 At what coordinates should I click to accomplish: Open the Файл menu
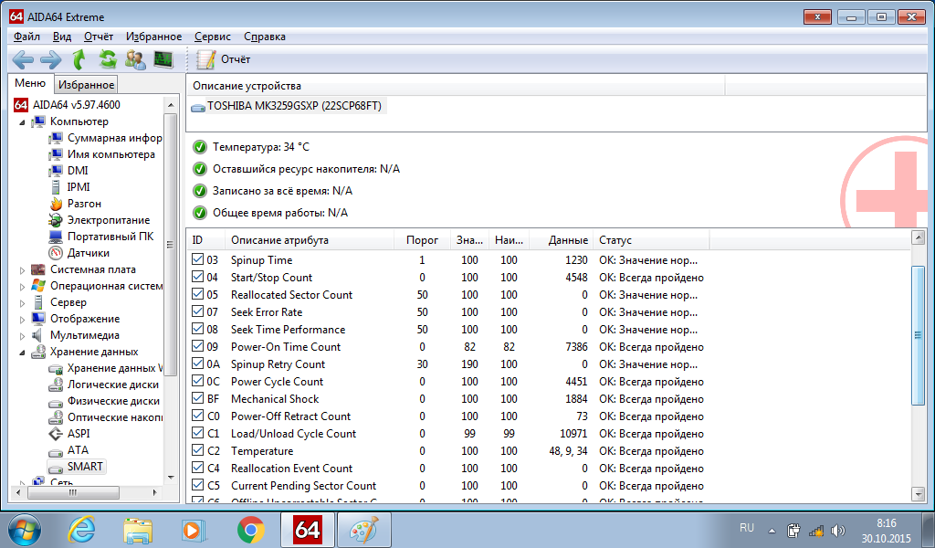tap(26, 37)
